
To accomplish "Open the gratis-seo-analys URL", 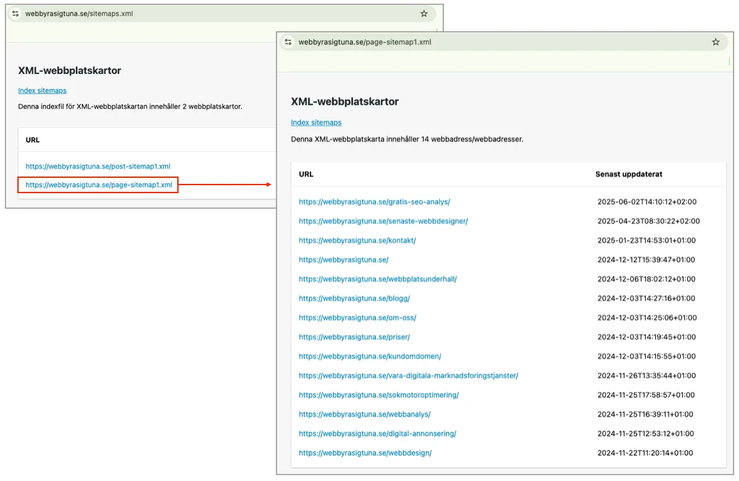I will click(x=374, y=202).
